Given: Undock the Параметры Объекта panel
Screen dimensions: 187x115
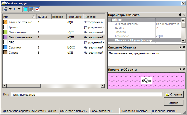Looking at the screenshot, I should pyautogui.click(x=180, y=15).
